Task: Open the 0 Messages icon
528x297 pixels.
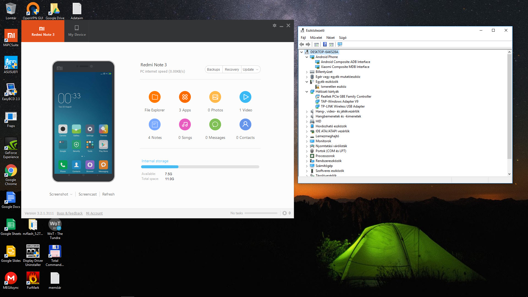Action: [215, 125]
